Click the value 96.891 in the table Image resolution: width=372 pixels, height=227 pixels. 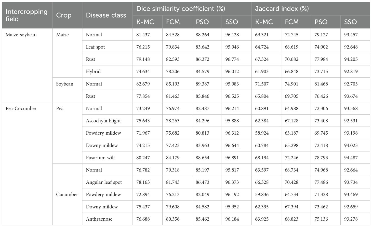pyautogui.click(x=232, y=158)
